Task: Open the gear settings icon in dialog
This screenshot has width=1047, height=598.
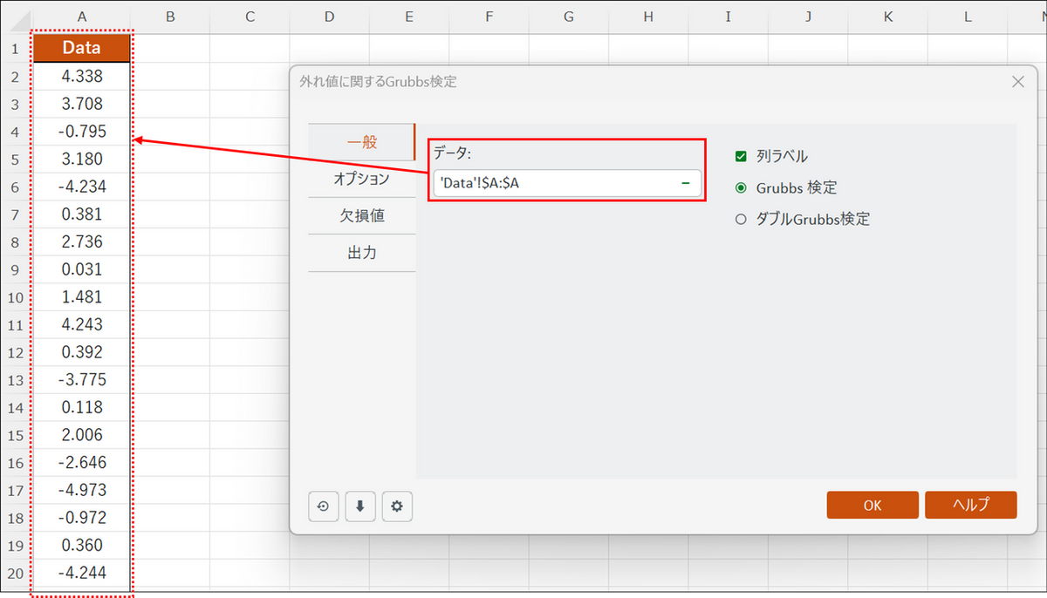Action: click(397, 506)
